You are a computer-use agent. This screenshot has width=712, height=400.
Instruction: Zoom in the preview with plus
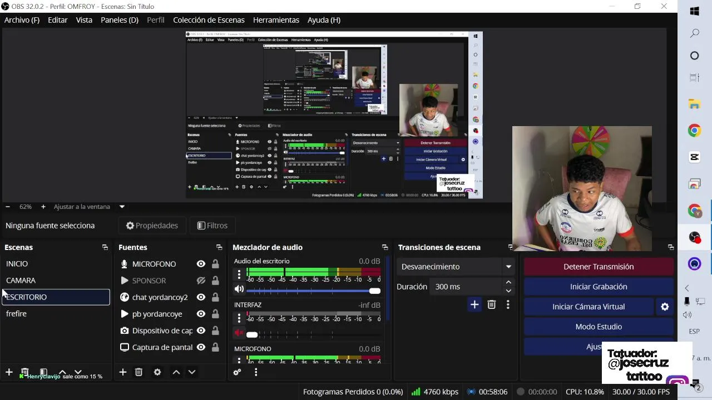(43, 207)
